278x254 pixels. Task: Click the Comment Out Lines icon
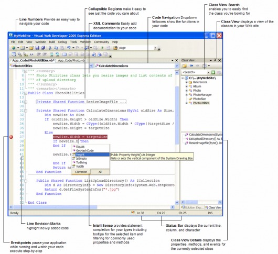(x=51, y=54)
